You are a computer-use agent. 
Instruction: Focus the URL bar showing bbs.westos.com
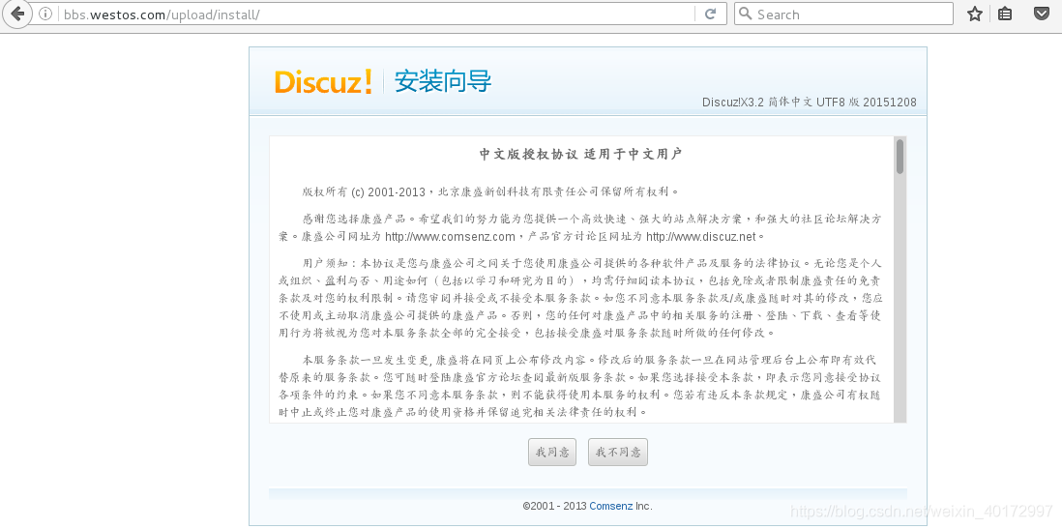pyautogui.click(x=376, y=14)
